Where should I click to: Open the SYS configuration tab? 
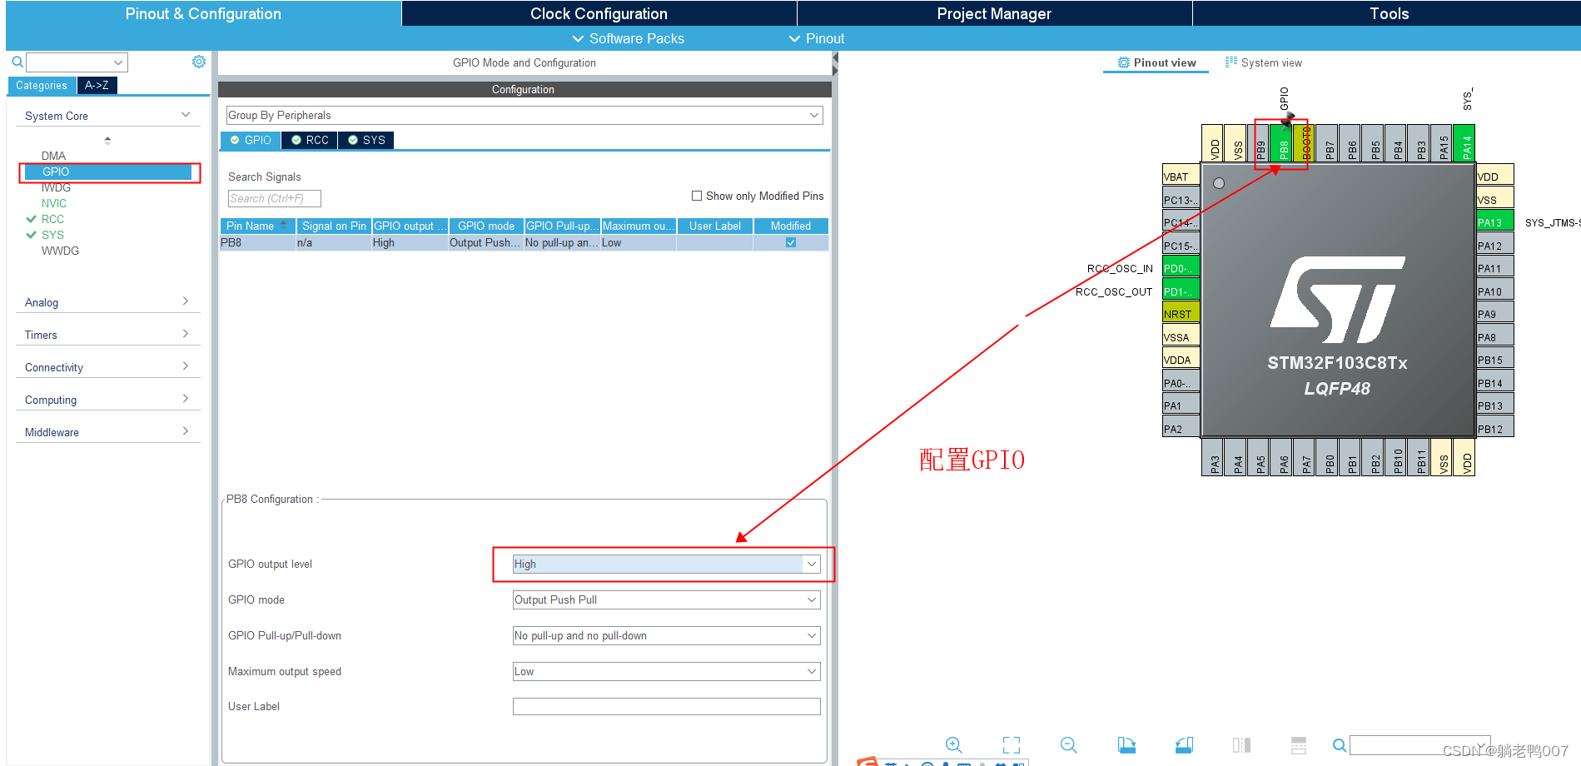tap(366, 140)
